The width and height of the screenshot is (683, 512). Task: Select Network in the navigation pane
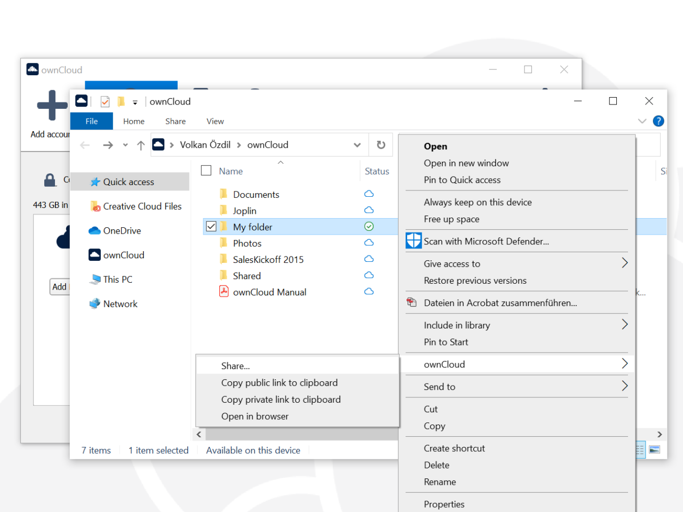tap(120, 303)
